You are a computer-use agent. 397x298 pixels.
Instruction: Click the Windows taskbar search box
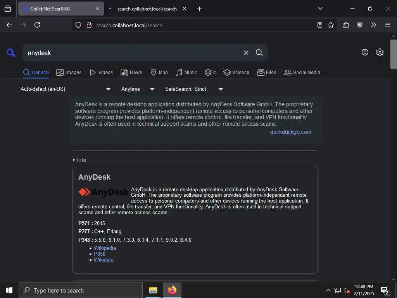coord(81,290)
